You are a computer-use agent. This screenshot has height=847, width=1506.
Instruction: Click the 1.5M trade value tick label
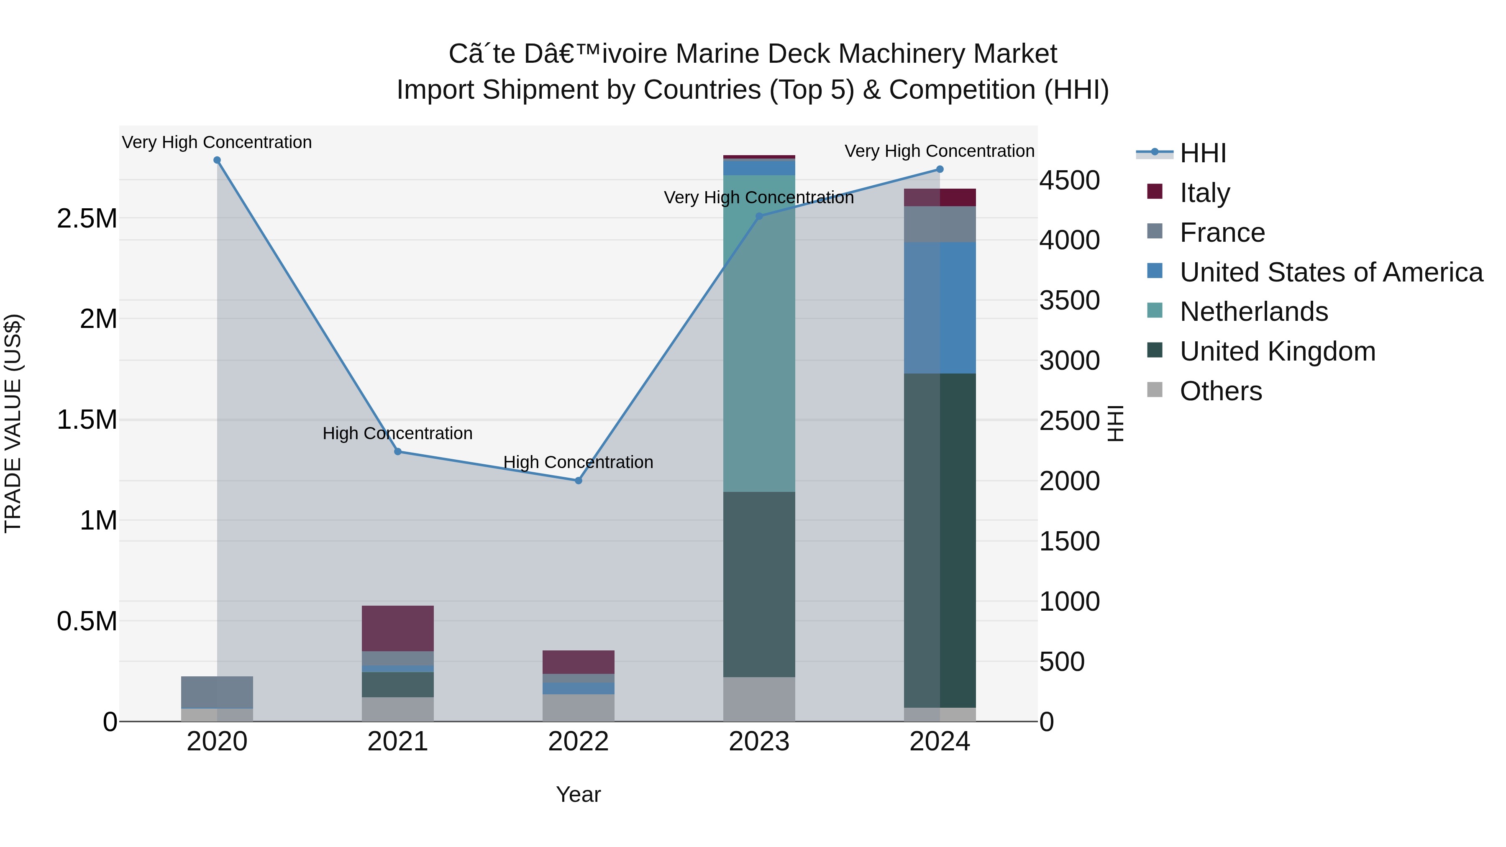pos(87,420)
